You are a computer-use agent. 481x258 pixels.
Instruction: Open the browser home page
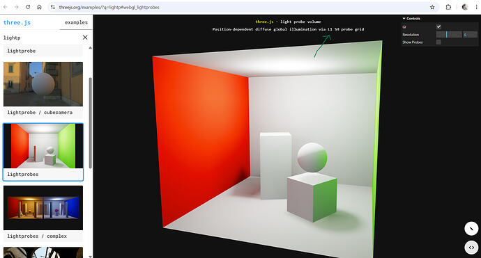point(39,7)
